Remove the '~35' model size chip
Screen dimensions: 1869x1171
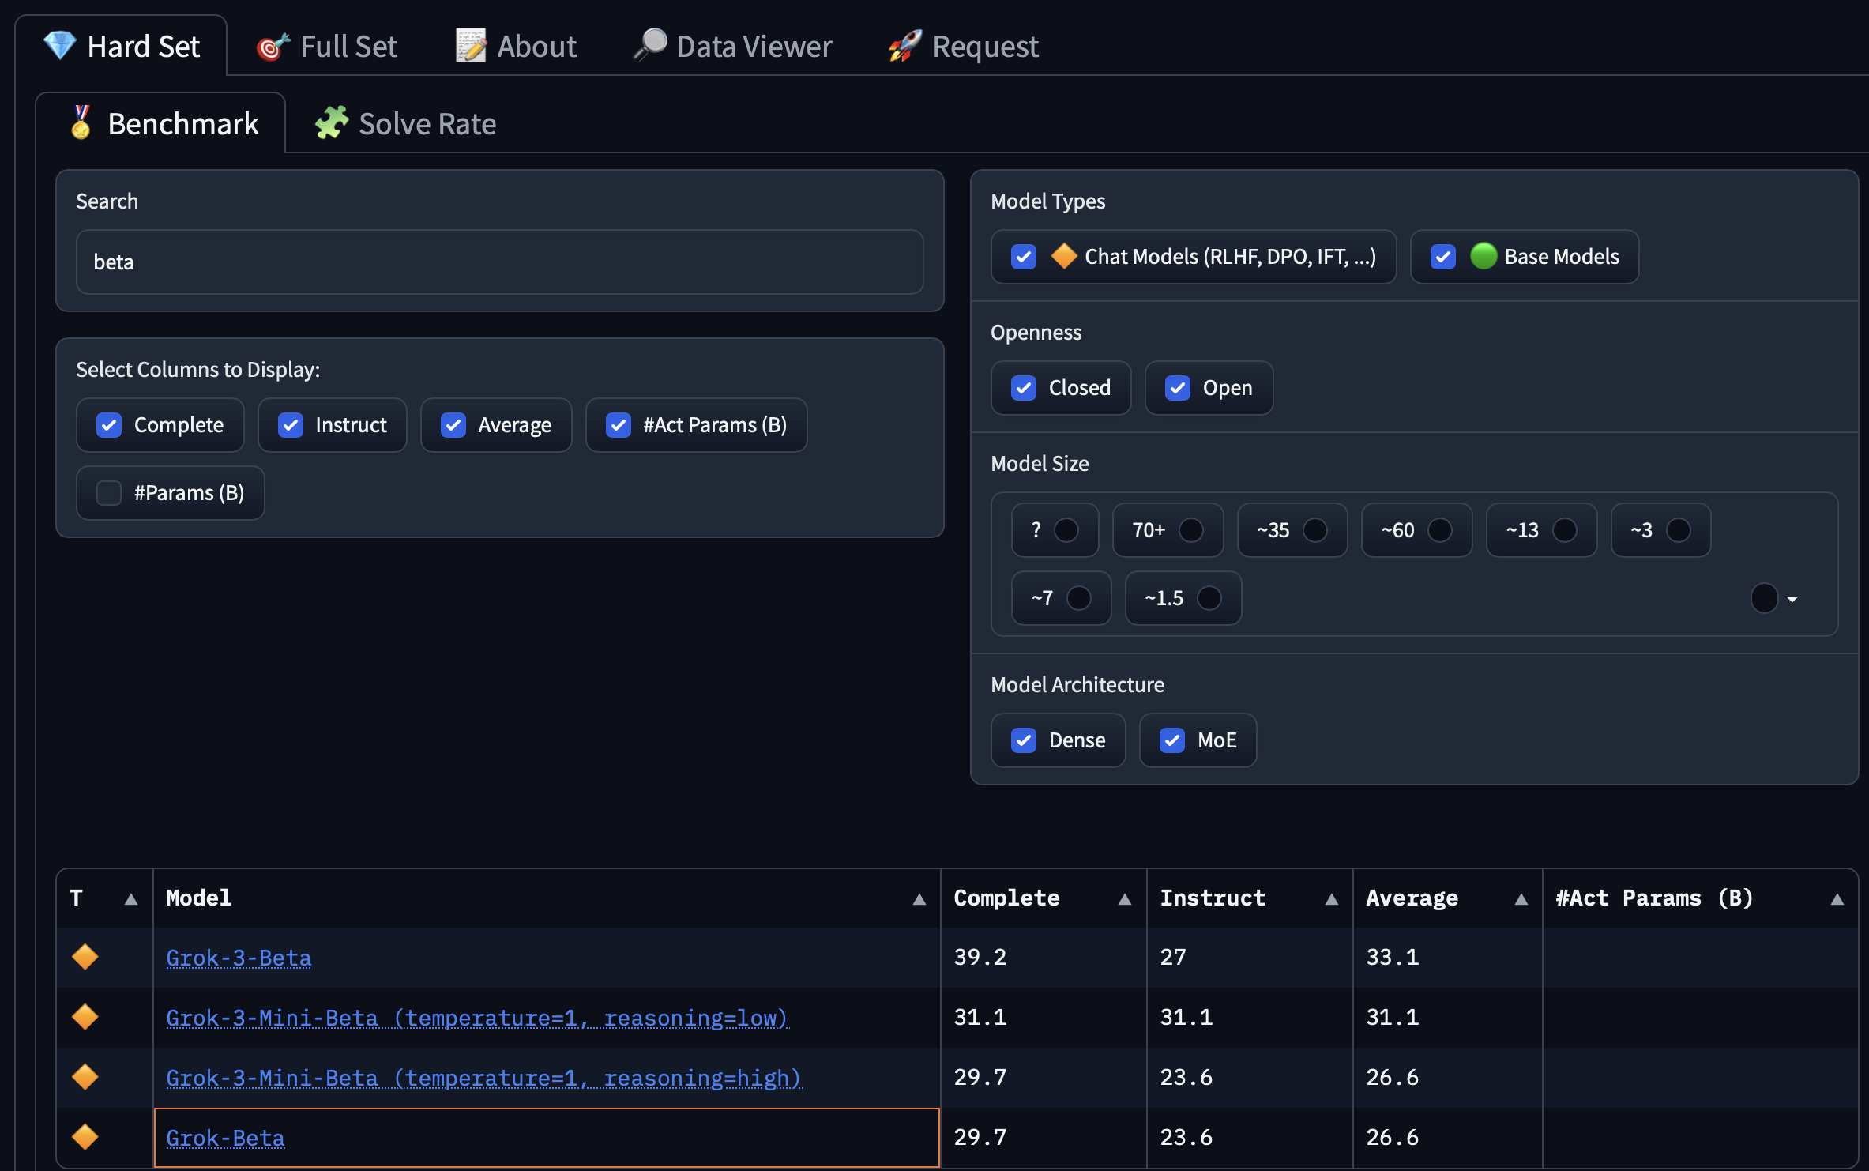click(x=1315, y=530)
